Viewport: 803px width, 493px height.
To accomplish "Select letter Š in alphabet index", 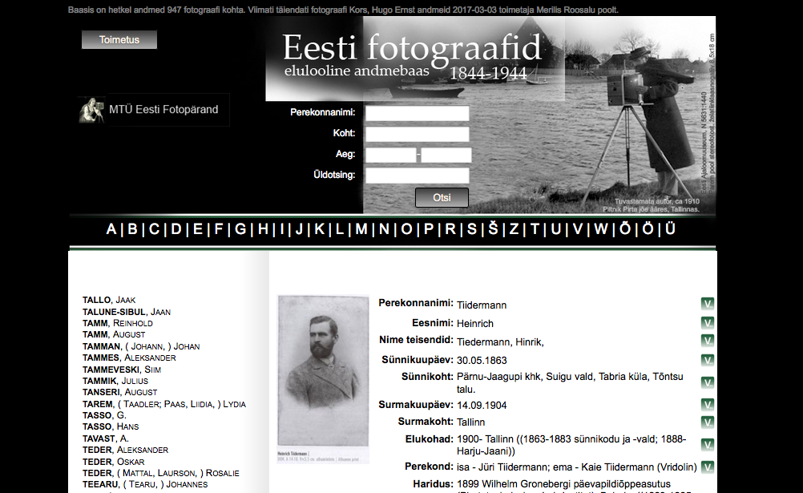I will pyautogui.click(x=493, y=228).
